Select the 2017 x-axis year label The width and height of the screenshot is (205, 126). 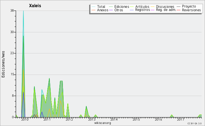pyautogui.click(x=181, y=120)
